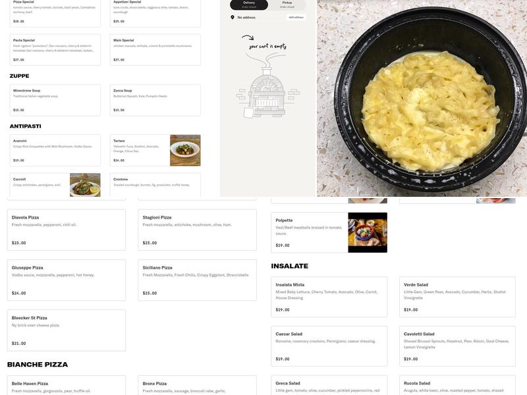Image resolution: width=527 pixels, height=395 pixels.
Task: Open the Polpette meatballs photo thumbnail
Action: (x=368, y=232)
